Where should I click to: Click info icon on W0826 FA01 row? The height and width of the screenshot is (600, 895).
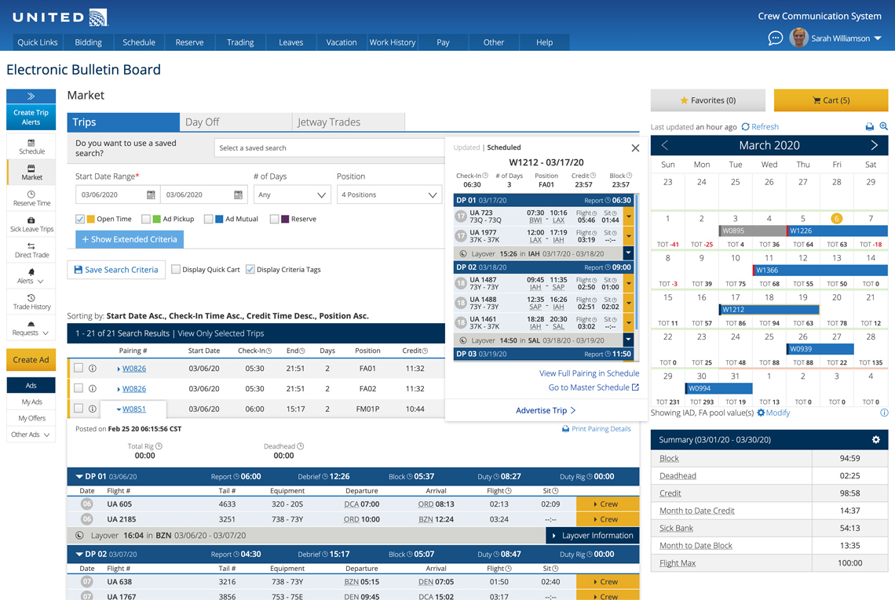click(93, 369)
